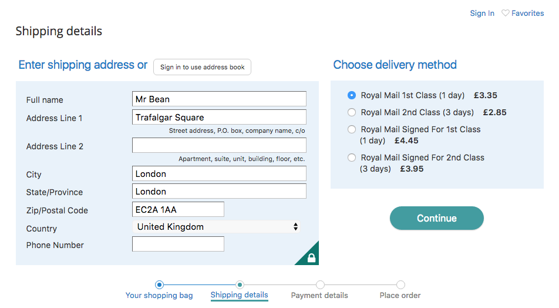Click the green padlock security icon

pyautogui.click(x=311, y=257)
